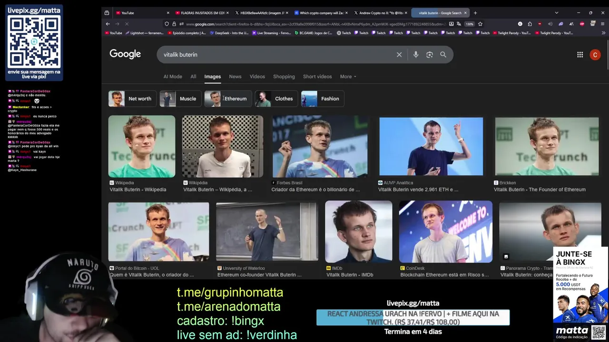
Task: Open the University of Waterloo image thumbnail
Action: pyautogui.click(x=267, y=232)
